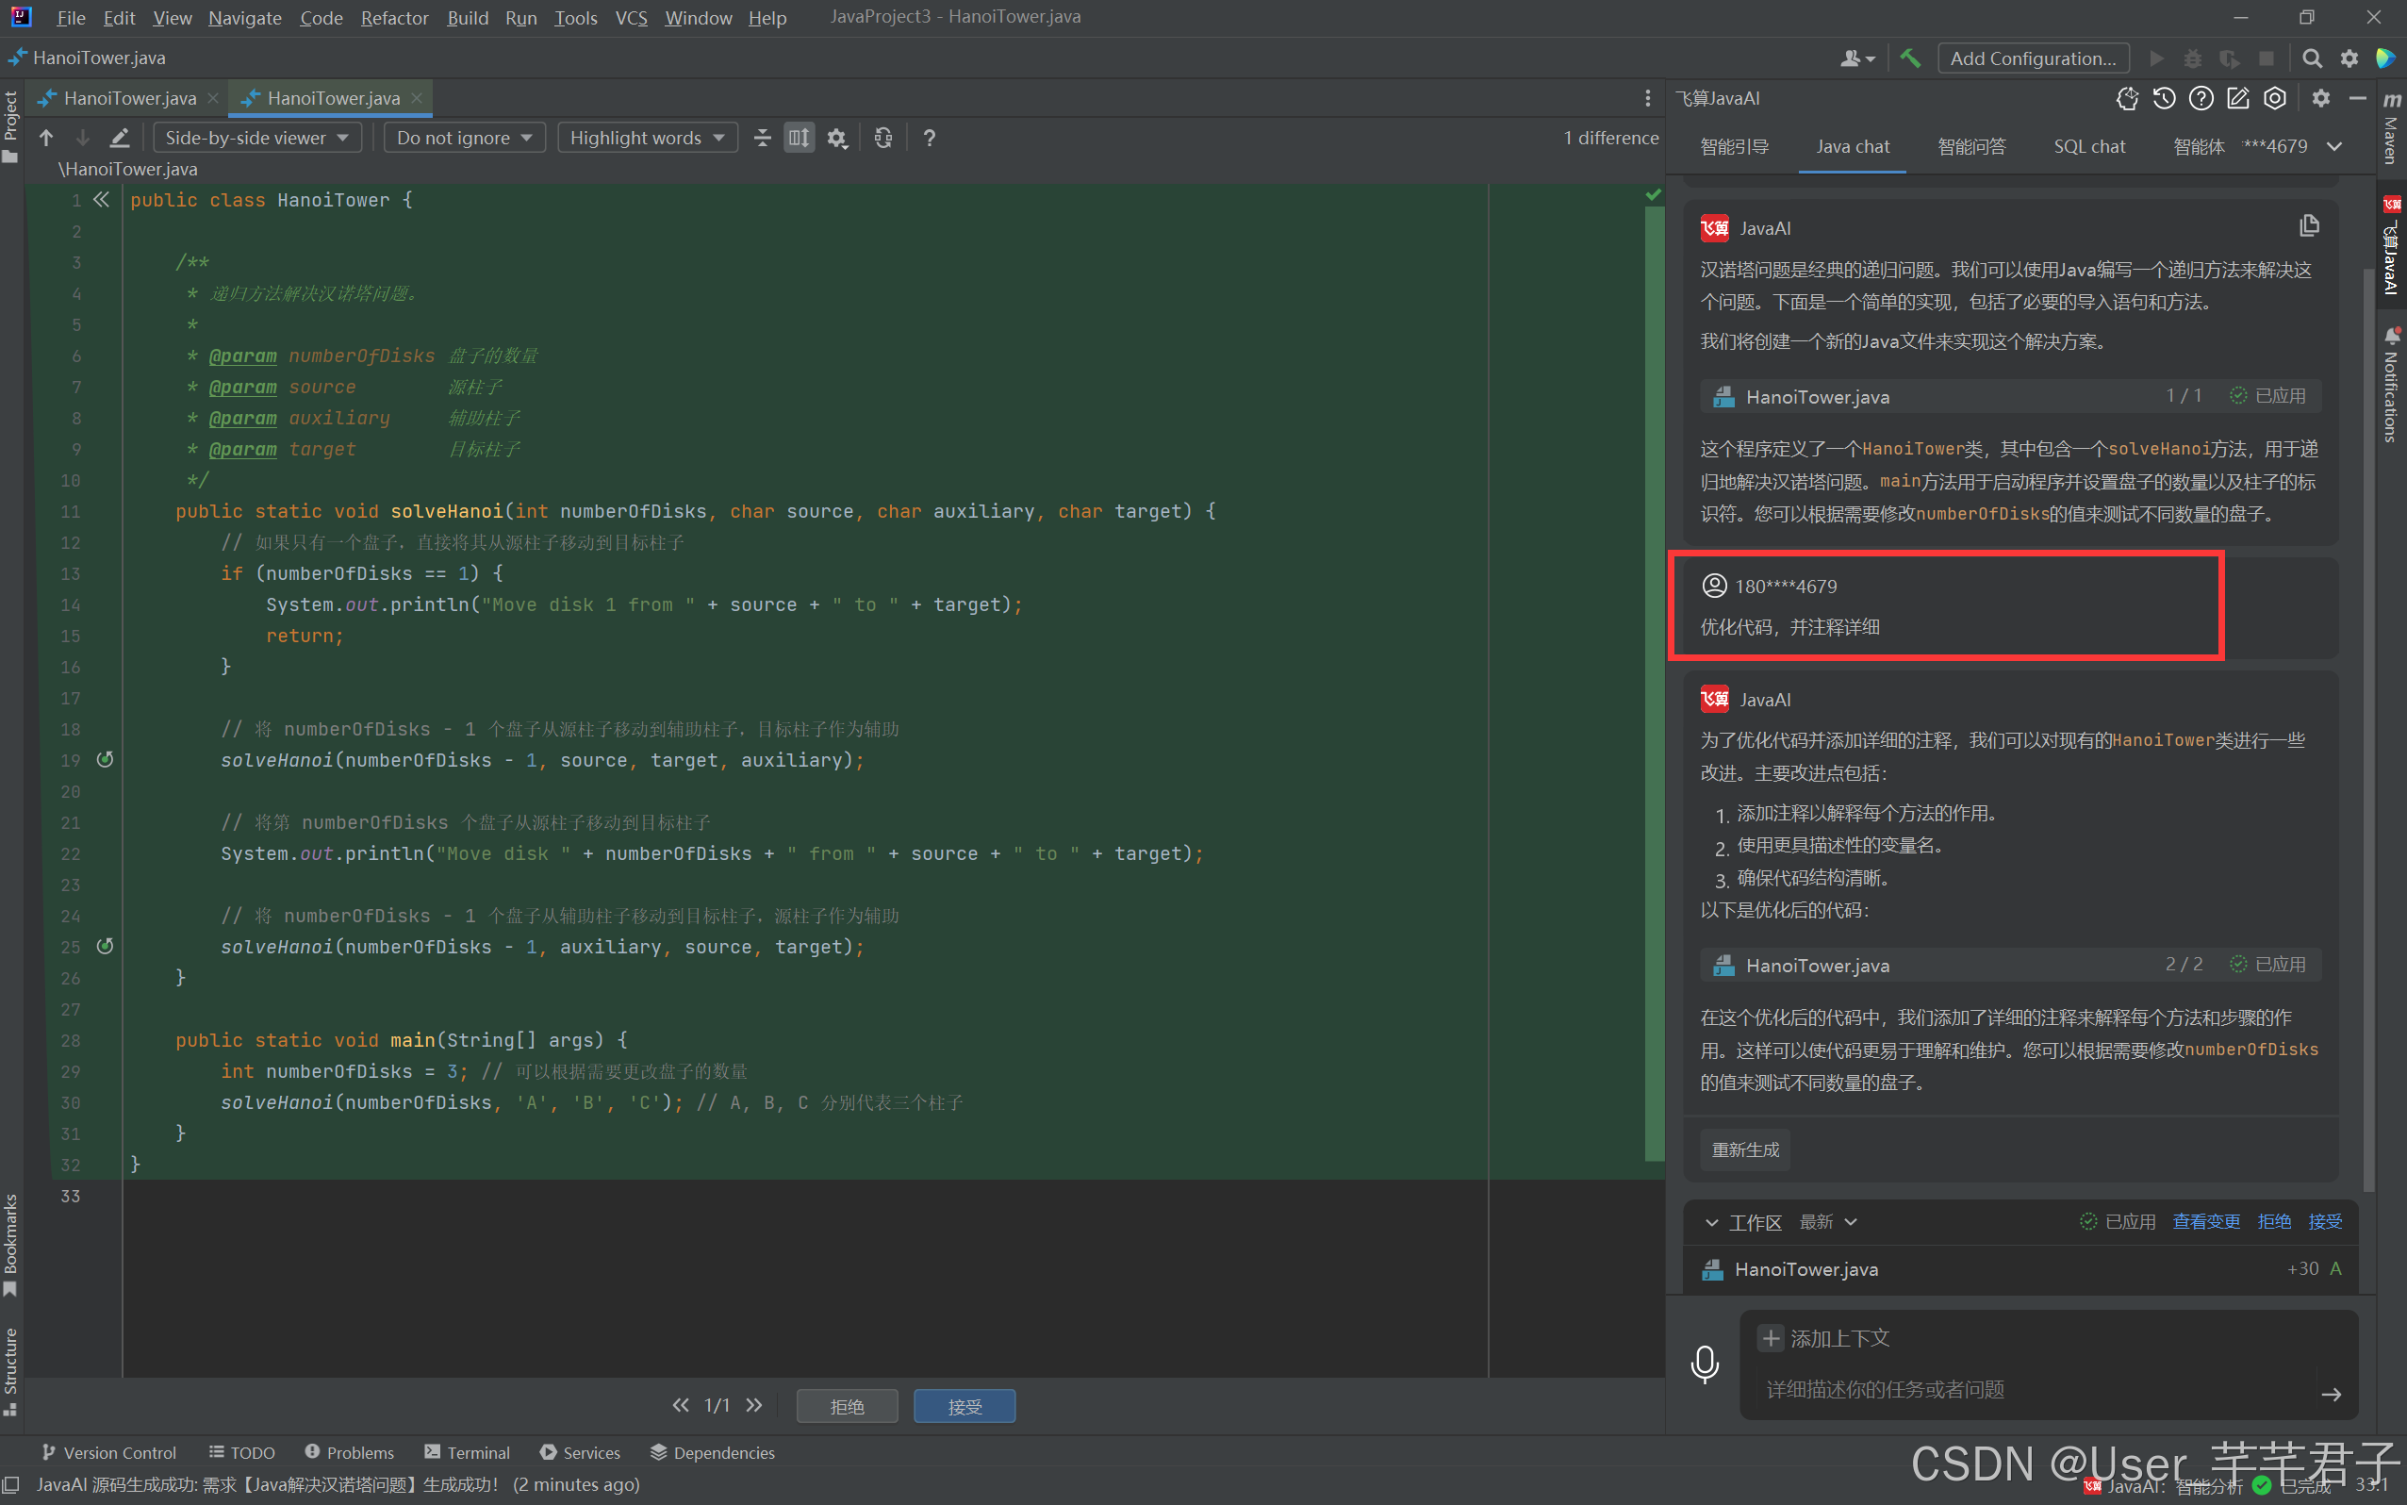Viewport: 2407px width, 1505px height.
Task: Click the build project hammer icon
Action: [1909, 58]
